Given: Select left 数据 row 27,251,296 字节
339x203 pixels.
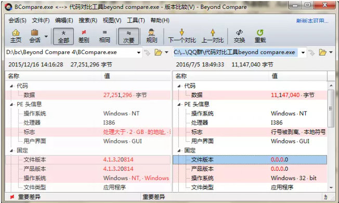Looking at the screenshot, I should (x=88, y=95).
